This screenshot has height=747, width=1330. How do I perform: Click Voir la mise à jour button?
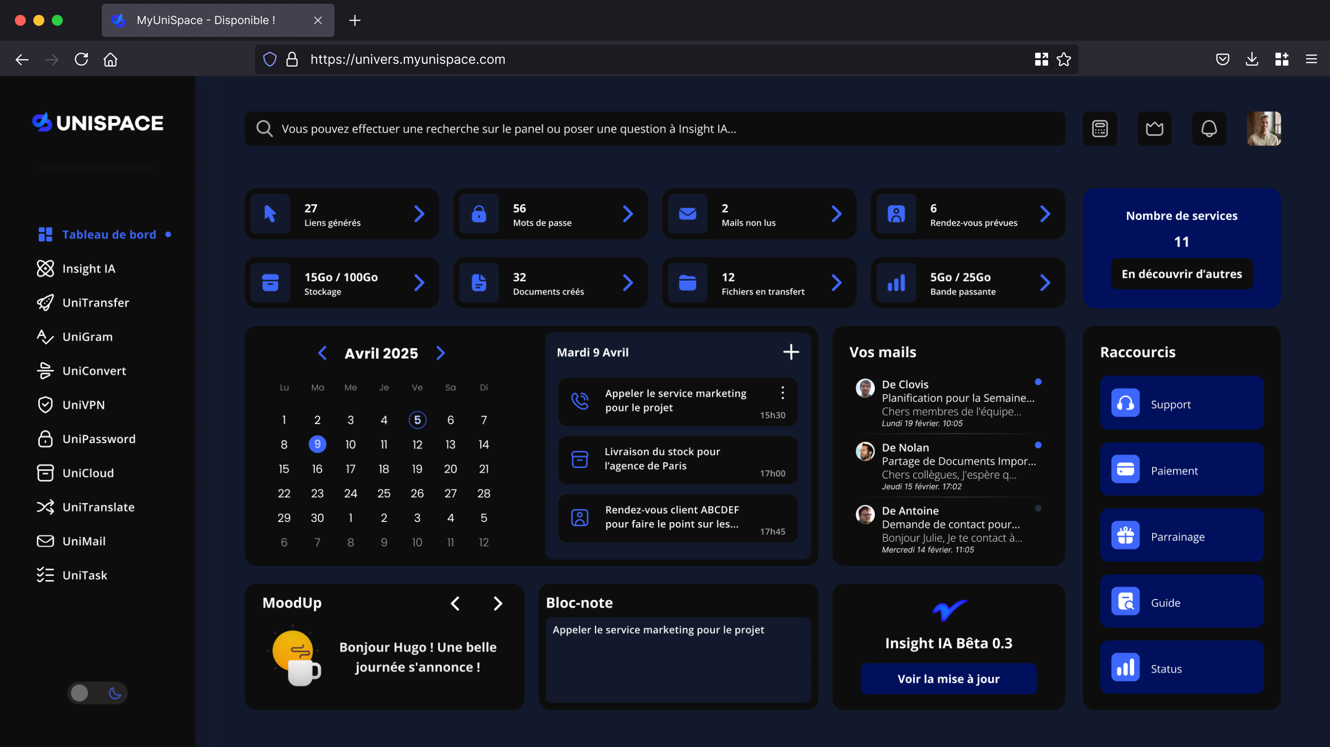point(948,680)
